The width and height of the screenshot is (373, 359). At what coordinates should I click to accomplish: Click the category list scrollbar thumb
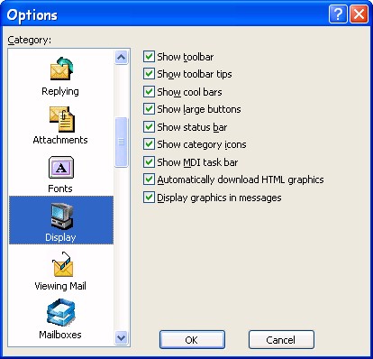122,142
